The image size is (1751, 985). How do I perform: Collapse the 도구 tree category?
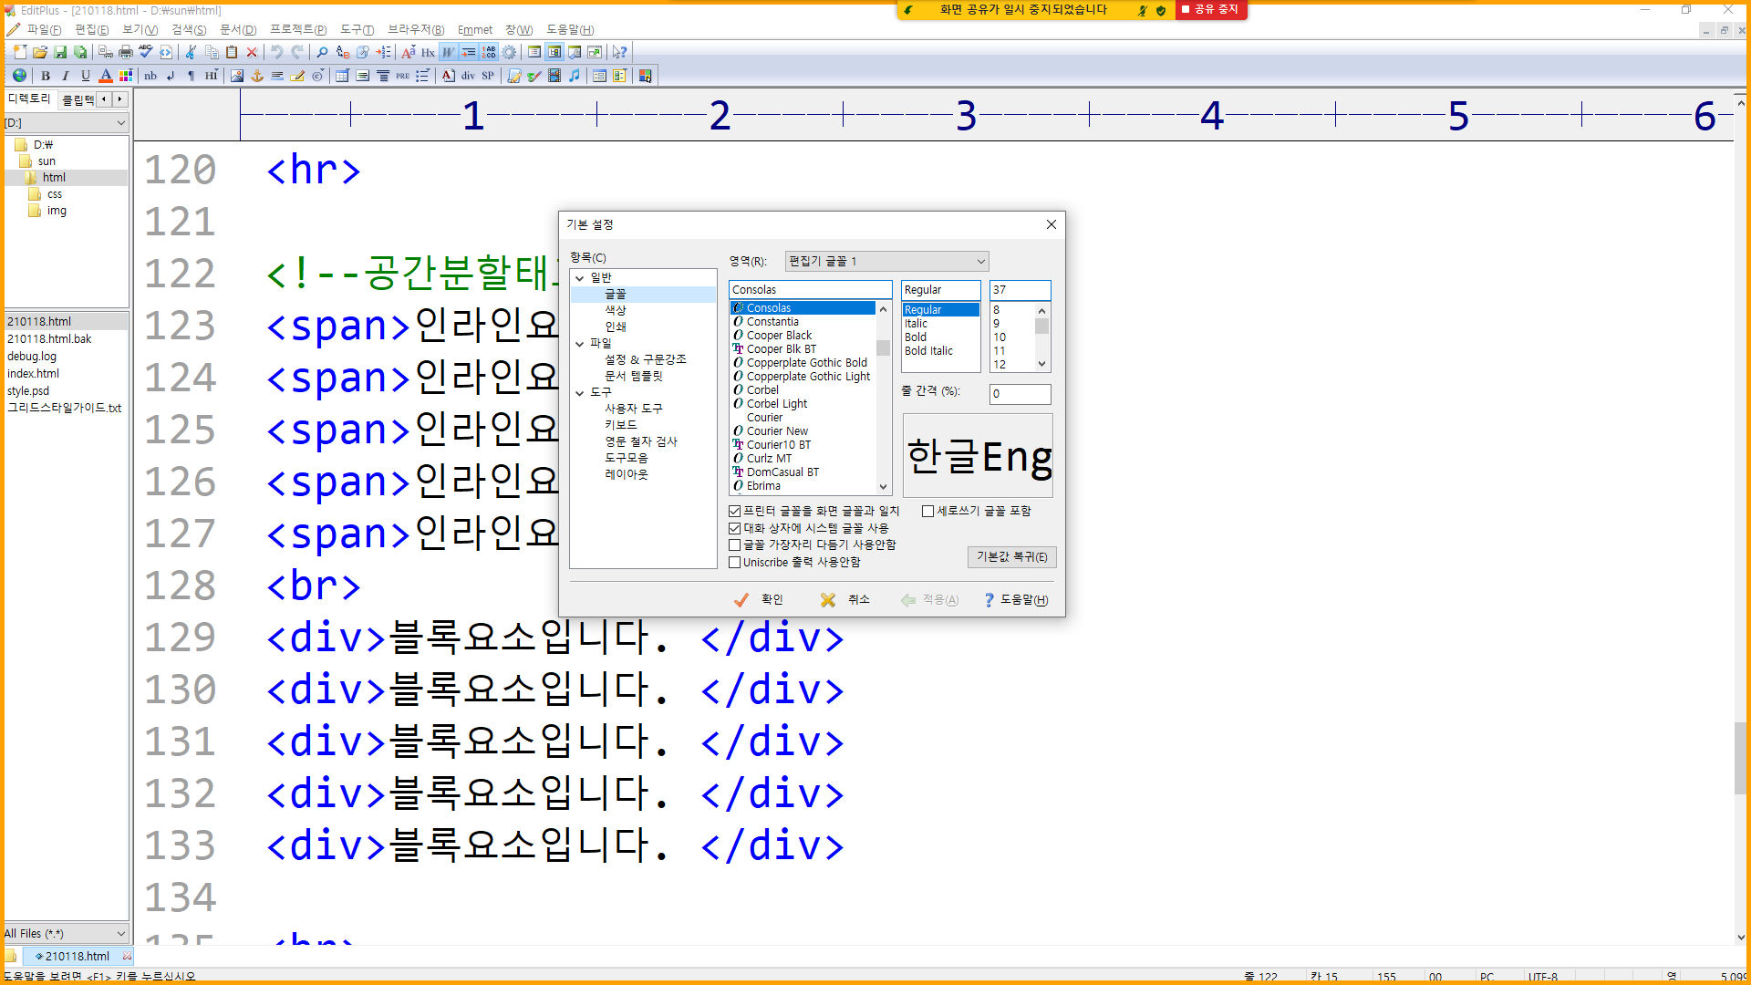click(580, 393)
